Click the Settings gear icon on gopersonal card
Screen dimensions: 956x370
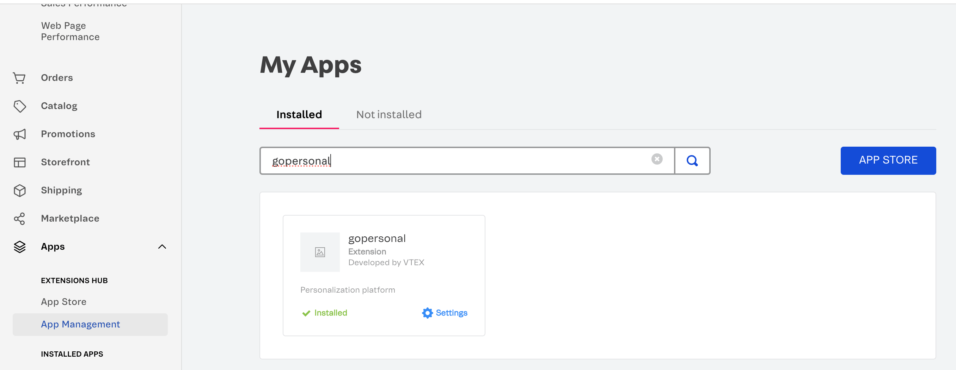[428, 313]
